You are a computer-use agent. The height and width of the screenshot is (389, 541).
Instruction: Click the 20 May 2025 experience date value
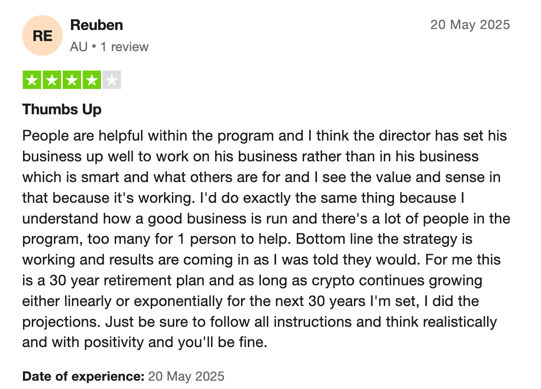pyautogui.click(x=186, y=376)
